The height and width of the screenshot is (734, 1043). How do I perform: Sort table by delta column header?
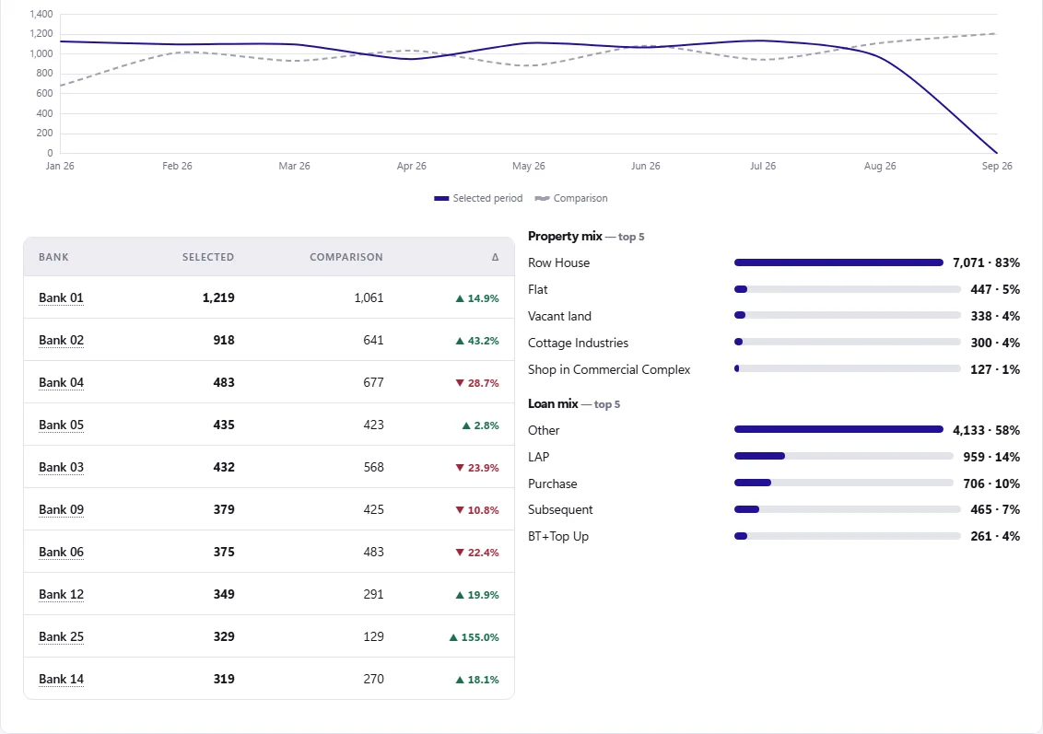coord(495,257)
